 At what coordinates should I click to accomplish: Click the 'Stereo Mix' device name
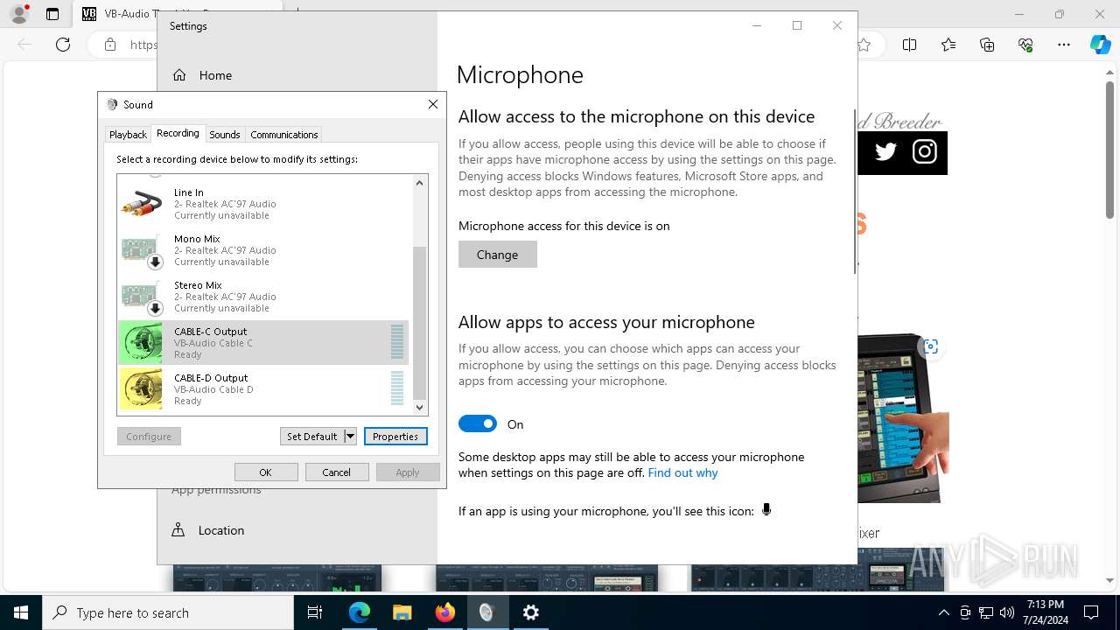coord(198,285)
